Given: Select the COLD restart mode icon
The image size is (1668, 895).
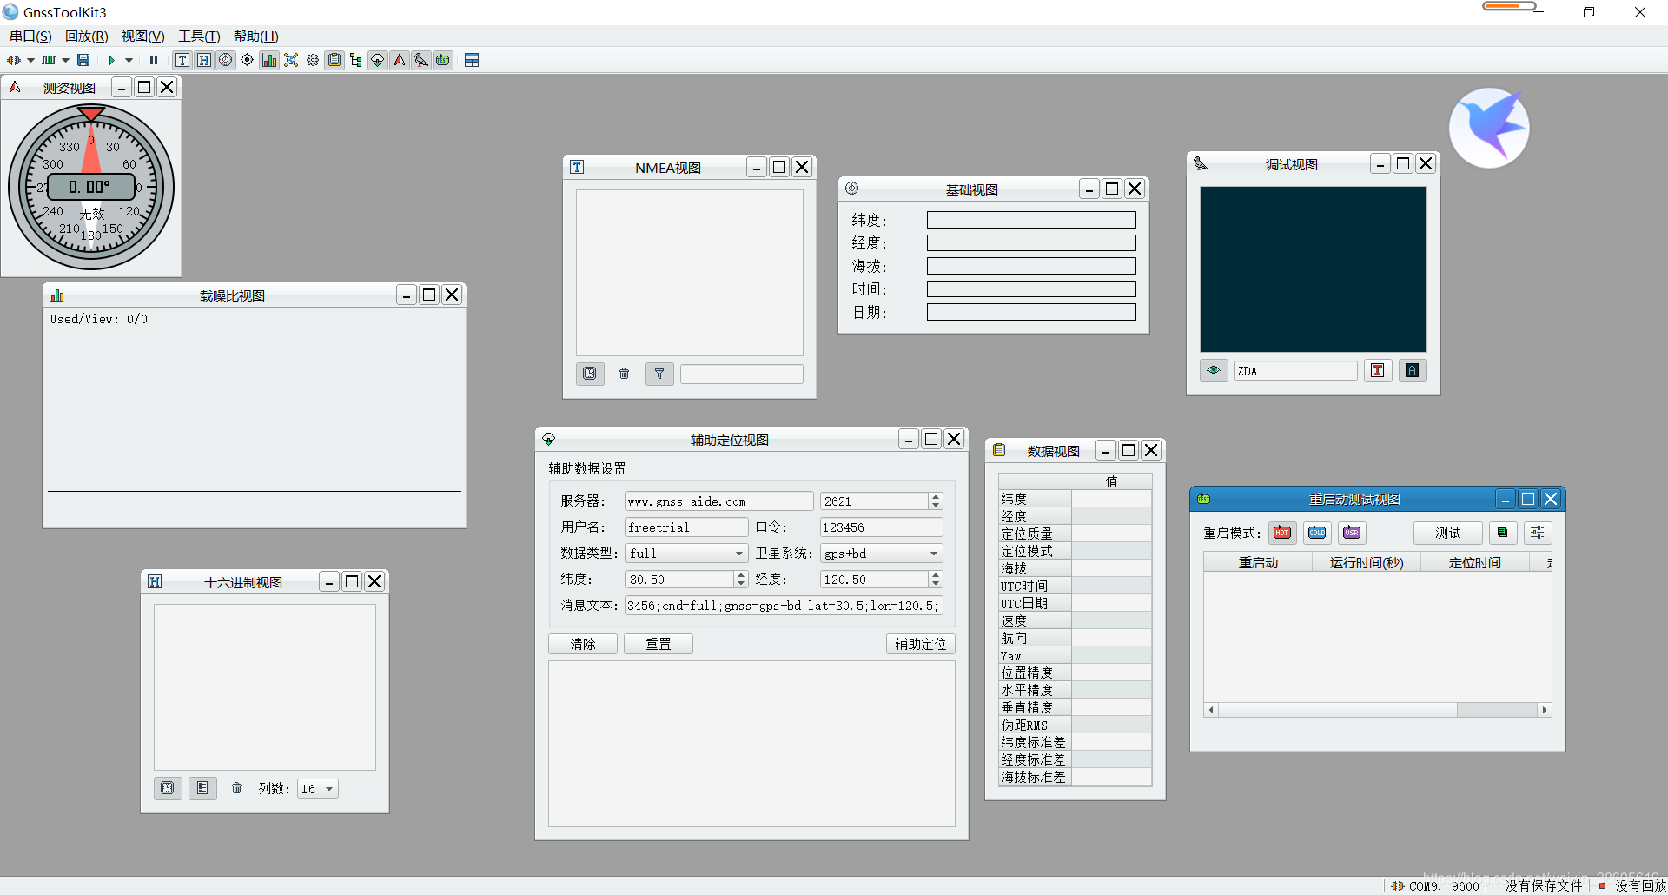Looking at the screenshot, I should pyautogui.click(x=1317, y=533).
